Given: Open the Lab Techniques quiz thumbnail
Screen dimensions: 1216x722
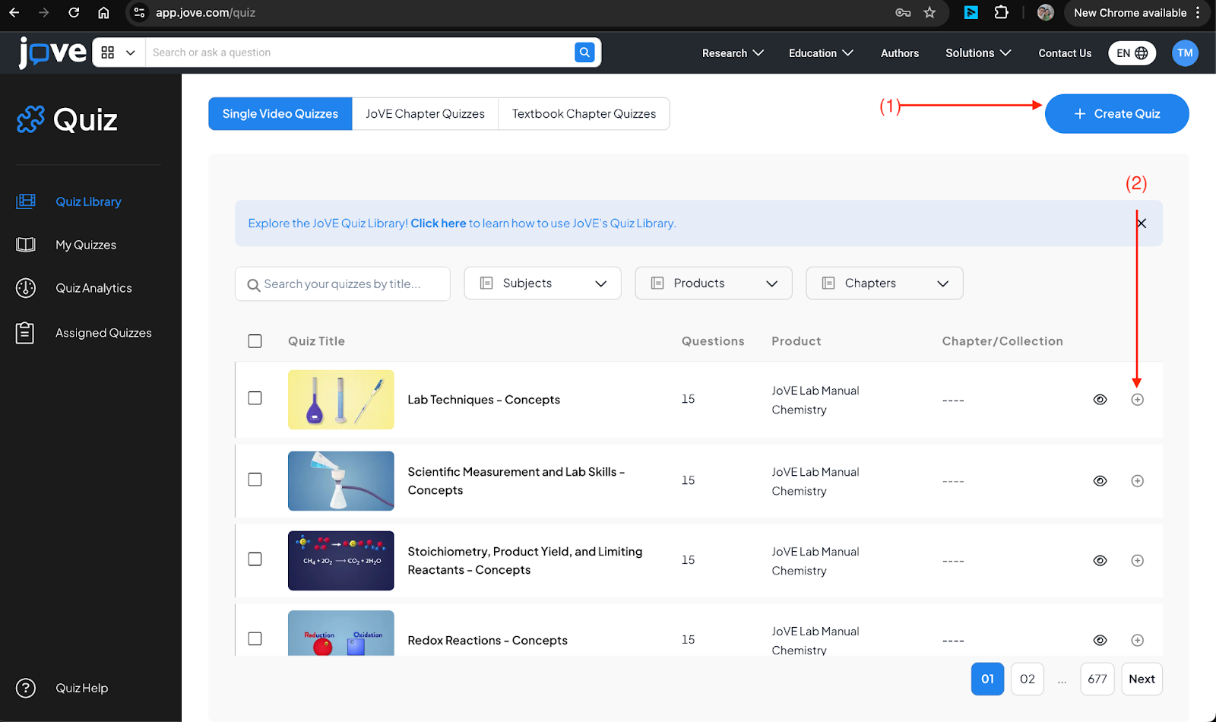Looking at the screenshot, I should click(341, 400).
